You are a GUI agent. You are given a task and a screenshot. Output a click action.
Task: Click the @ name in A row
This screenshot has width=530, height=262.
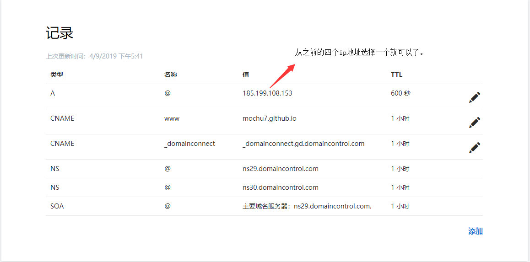point(168,94)
